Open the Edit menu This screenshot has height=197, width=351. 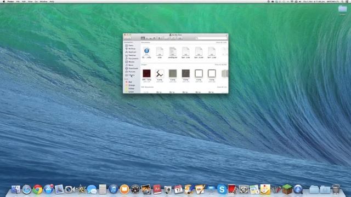pos(24,2)
